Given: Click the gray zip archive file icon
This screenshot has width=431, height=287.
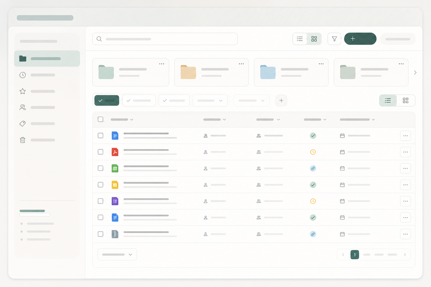Looking at the screenshot, I should (115, 234).
